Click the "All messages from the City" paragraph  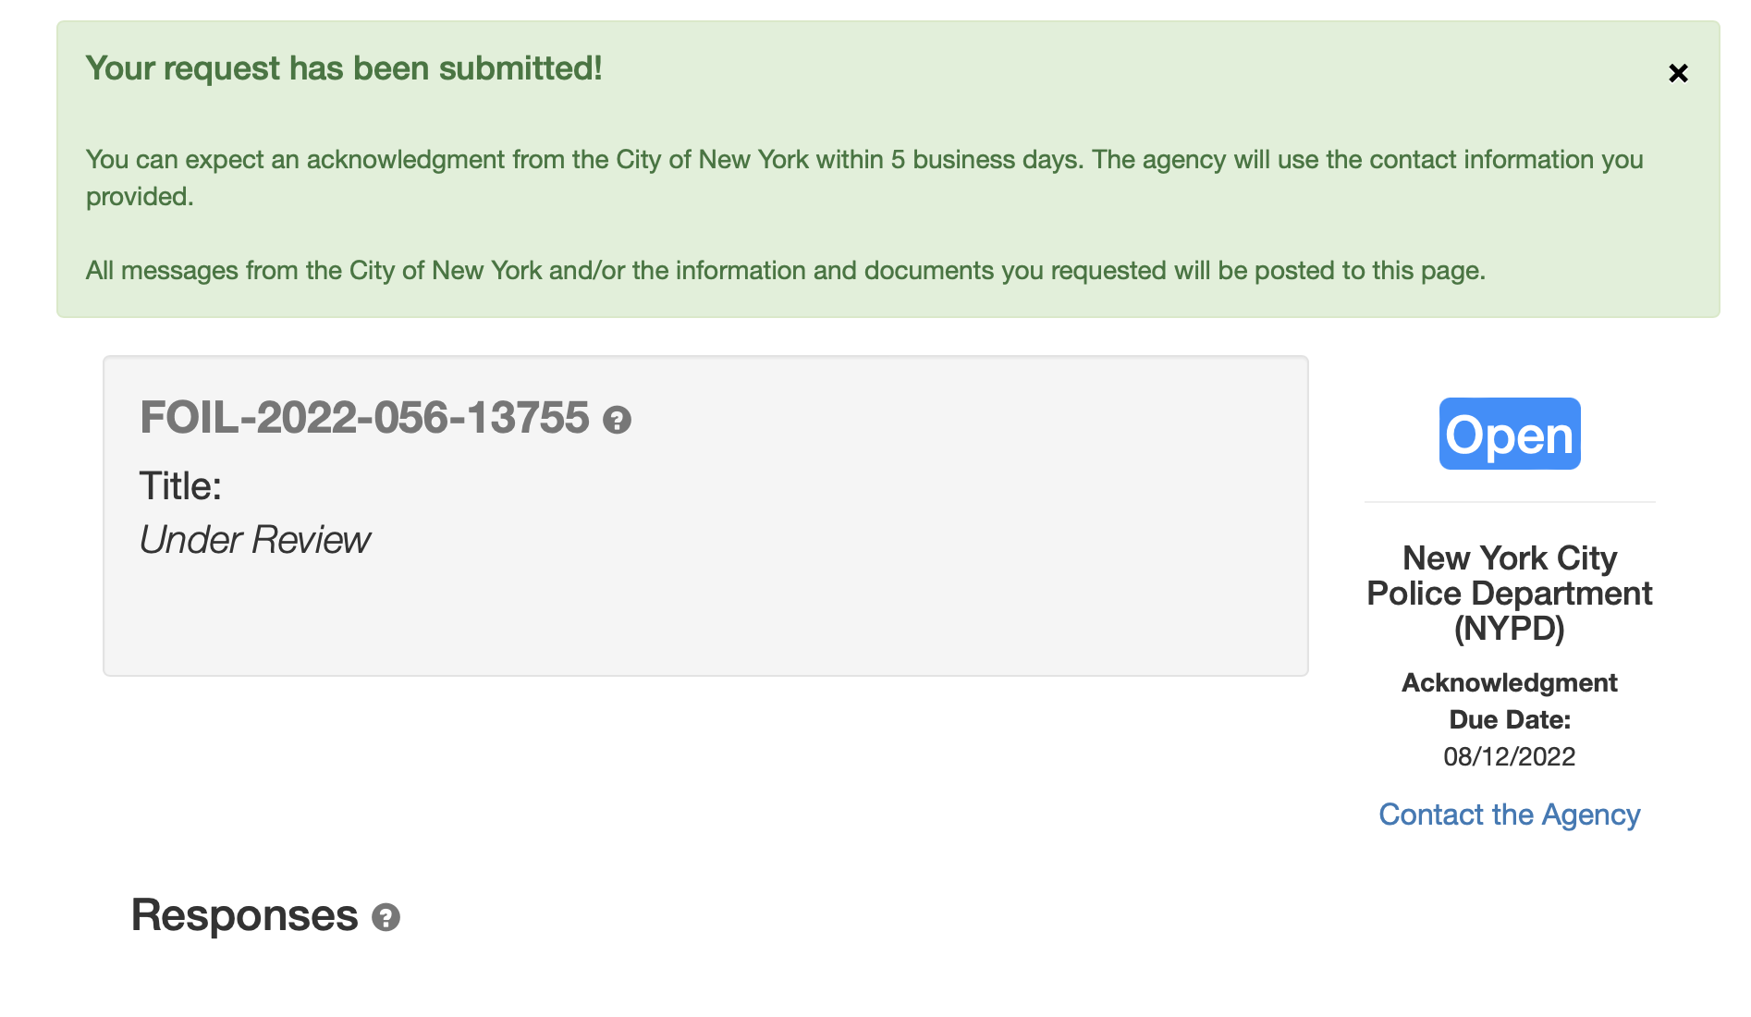coord(785,271)
